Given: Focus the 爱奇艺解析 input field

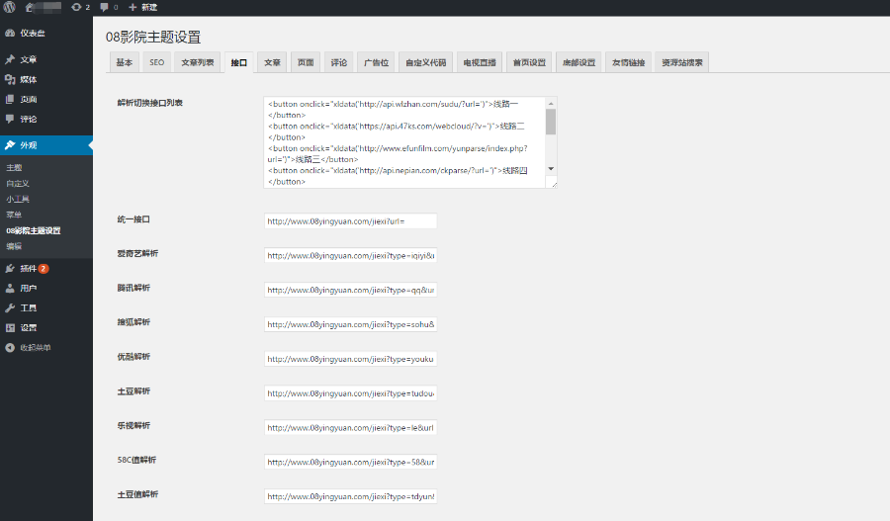Looking at the screenshot, I should [x=350, y=255].
